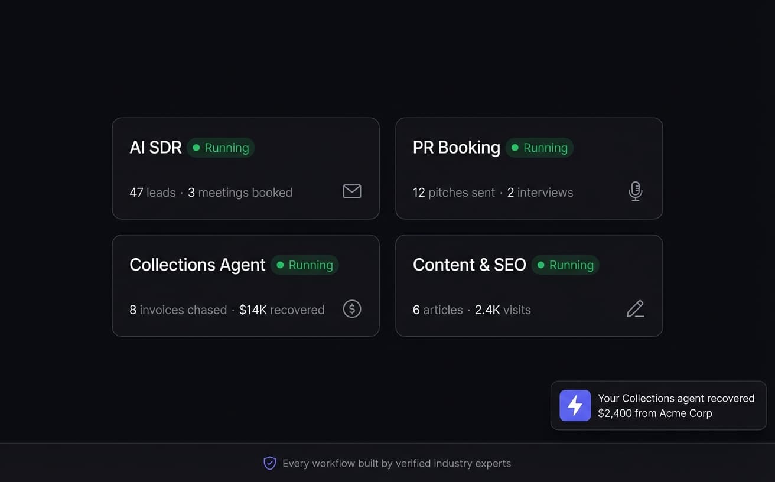Click the dollar icon on Collections Agent card
This screenshot has width=775, height=482.
coord(351,309)
